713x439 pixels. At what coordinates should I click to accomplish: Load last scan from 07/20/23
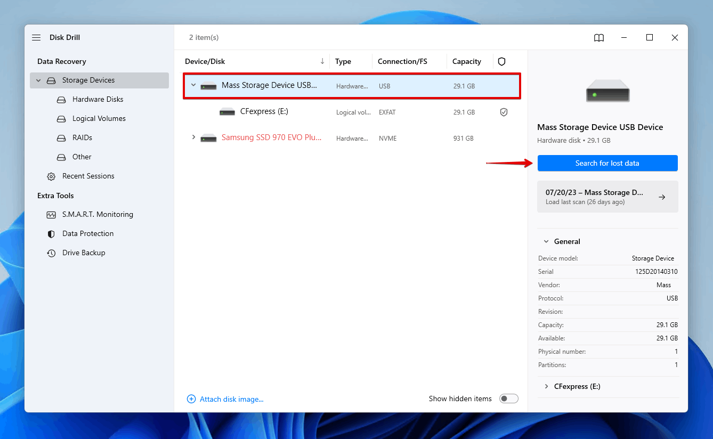[607, 197]
